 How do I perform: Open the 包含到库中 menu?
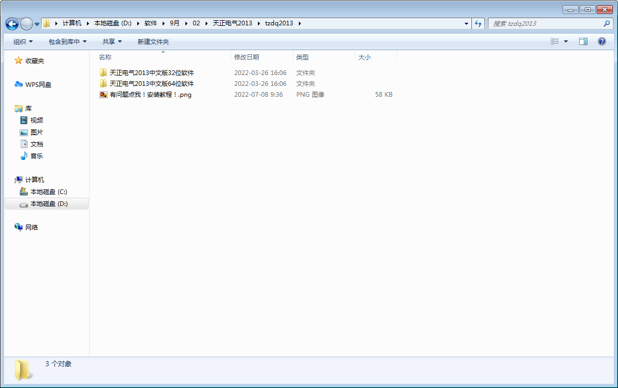pos(67,42)
